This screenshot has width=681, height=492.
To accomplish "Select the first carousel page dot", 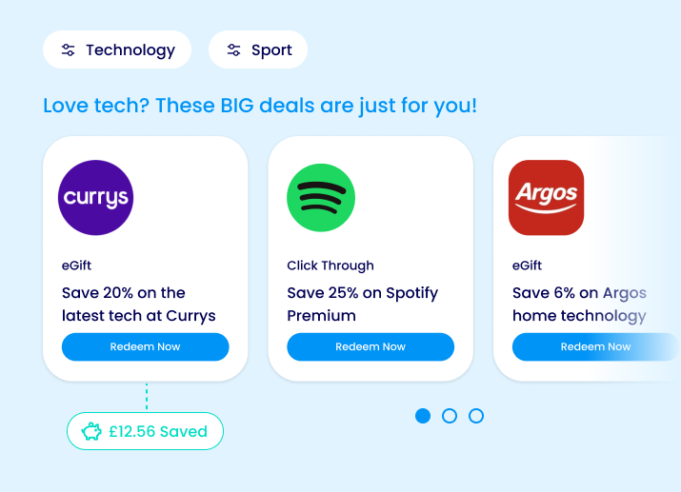I will coord(423,416).
